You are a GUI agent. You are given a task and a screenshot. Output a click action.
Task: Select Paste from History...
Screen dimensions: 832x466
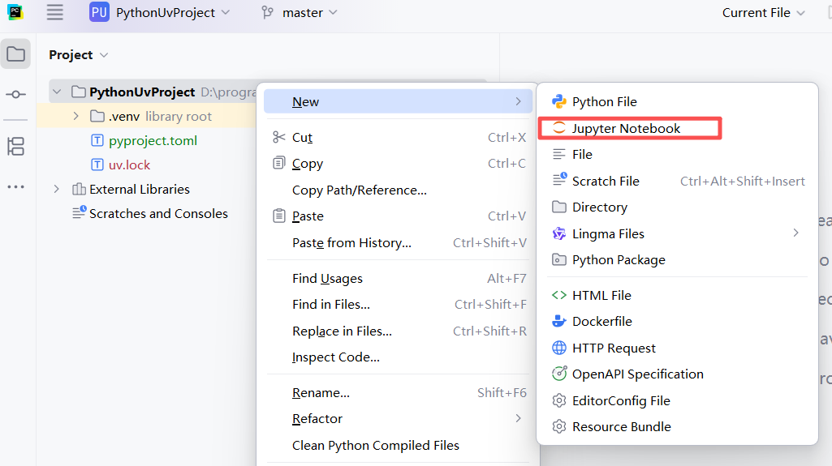[398, 242]
